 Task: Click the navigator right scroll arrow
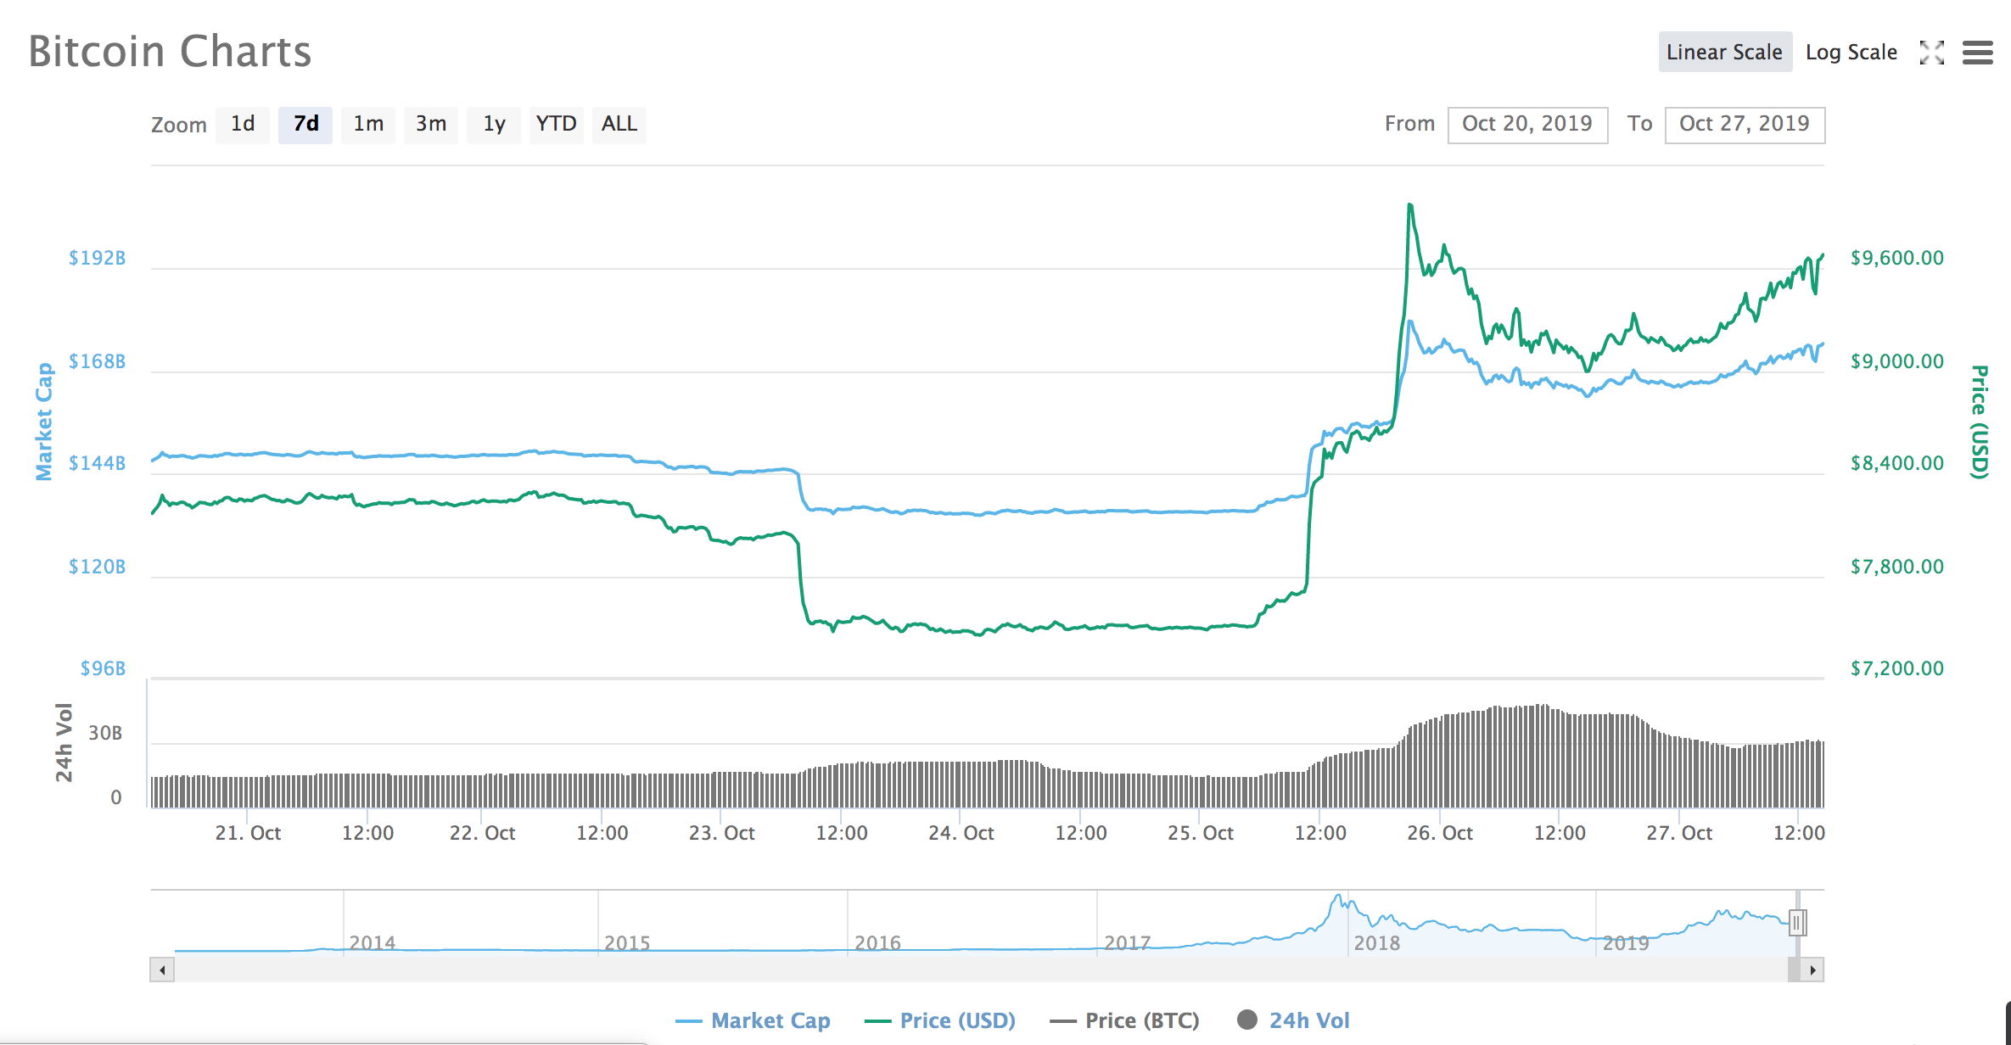point(1812,970)
